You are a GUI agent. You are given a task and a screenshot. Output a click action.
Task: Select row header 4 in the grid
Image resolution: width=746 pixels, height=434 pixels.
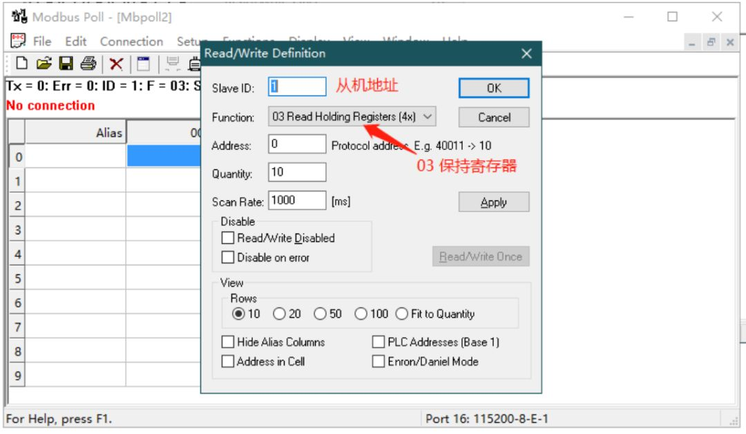pyautogui.click(x=17, y=254)
